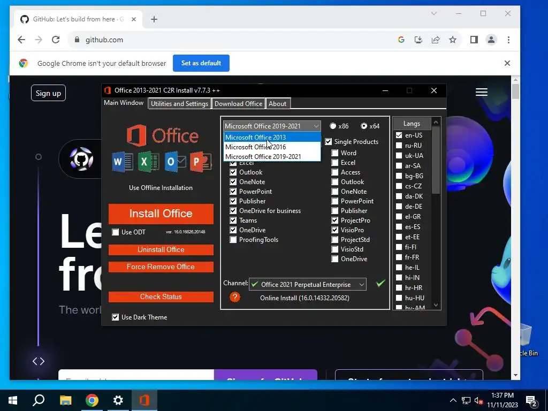This screenshot has width=548, height=411.
Task: Click the Excel icon in the Office logo
Action: click(x=148, y=162)
